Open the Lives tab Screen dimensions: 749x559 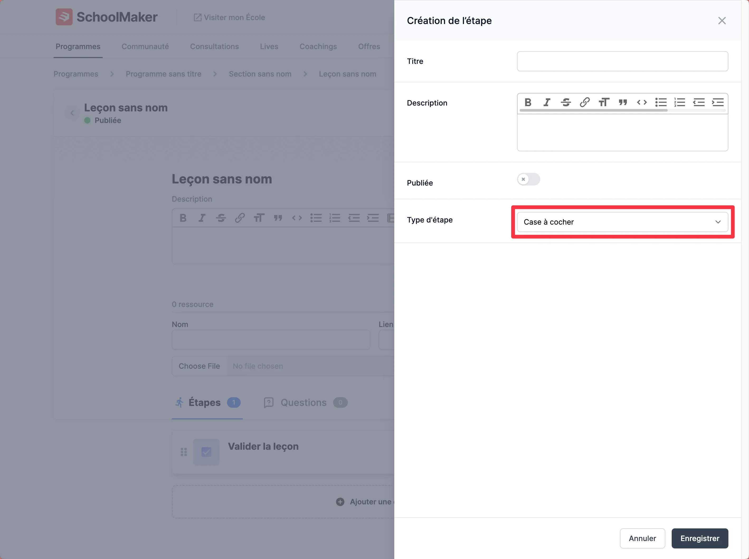[x=269, y=46]
